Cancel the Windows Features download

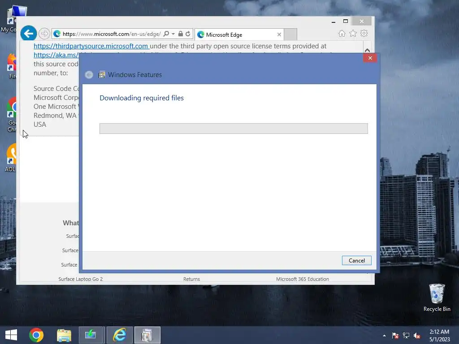coord(356,260)
